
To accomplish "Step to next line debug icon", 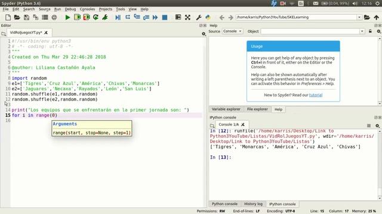I will pyautogui.click(x=127, y=17).
